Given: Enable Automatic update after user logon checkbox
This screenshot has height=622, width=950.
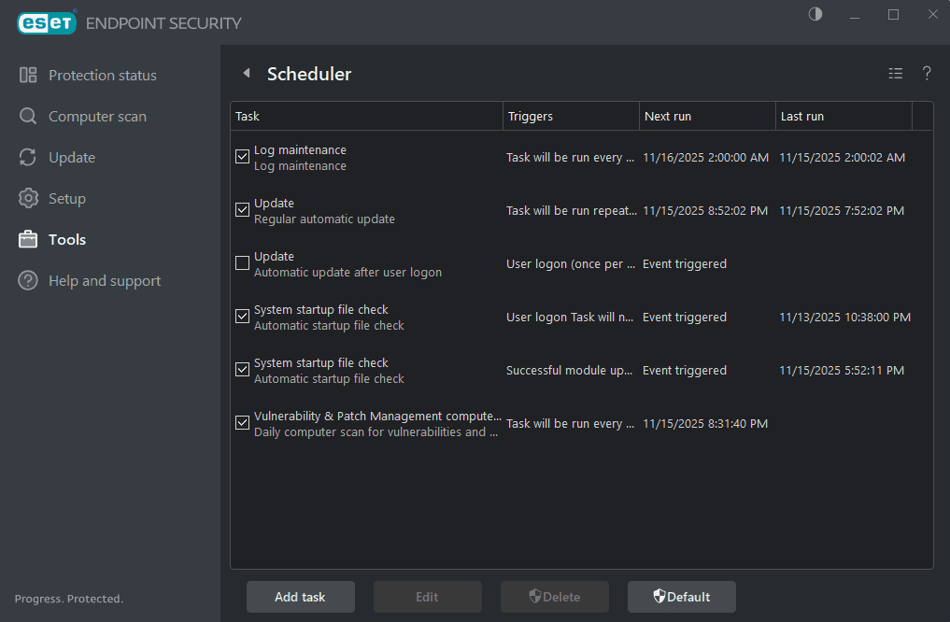Looking at the screenshot, I should 242,262.
